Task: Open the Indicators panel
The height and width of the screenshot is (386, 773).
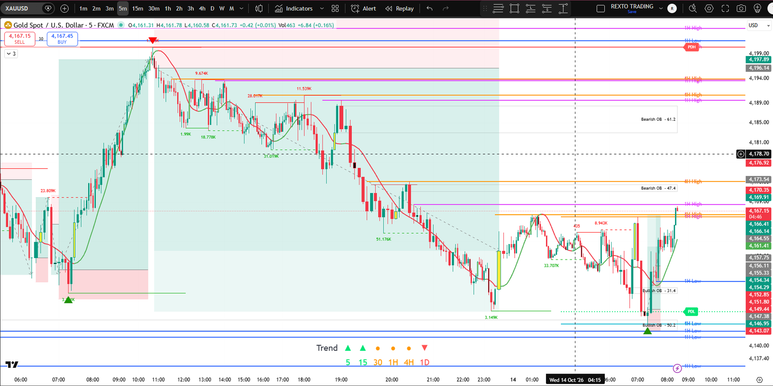Action: (294, 8)
